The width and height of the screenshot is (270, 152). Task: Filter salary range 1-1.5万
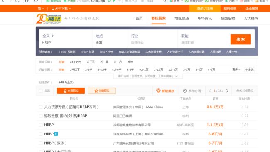tap(158, 69)
